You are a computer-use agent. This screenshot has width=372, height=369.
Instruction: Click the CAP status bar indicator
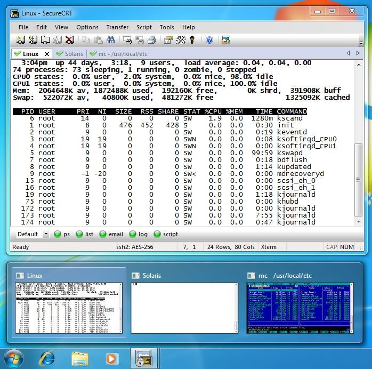331,247
